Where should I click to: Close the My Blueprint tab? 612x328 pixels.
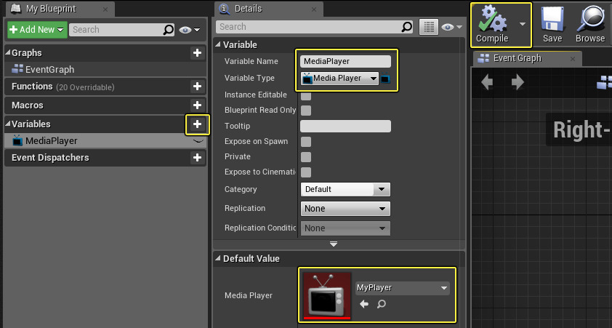click(x=105, y=9)
